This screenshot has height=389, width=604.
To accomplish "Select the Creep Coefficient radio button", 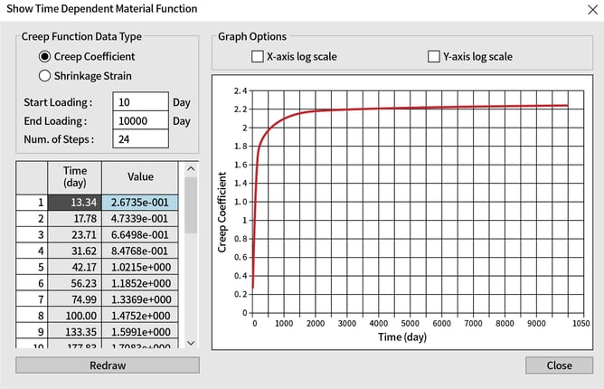I will pos(44,57).
